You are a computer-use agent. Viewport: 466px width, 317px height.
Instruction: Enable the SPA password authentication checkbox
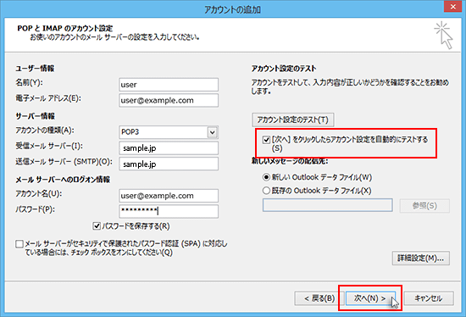click(19, 244)
